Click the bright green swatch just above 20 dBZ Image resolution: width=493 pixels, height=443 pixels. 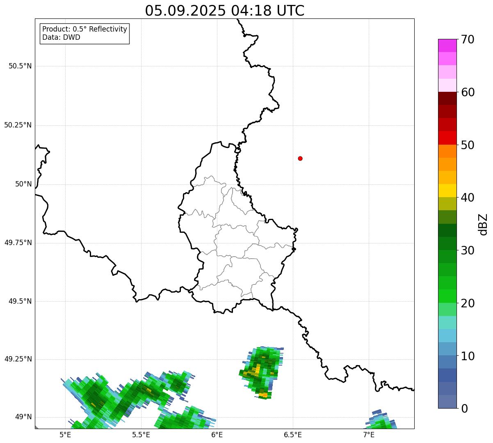(447, 296)
